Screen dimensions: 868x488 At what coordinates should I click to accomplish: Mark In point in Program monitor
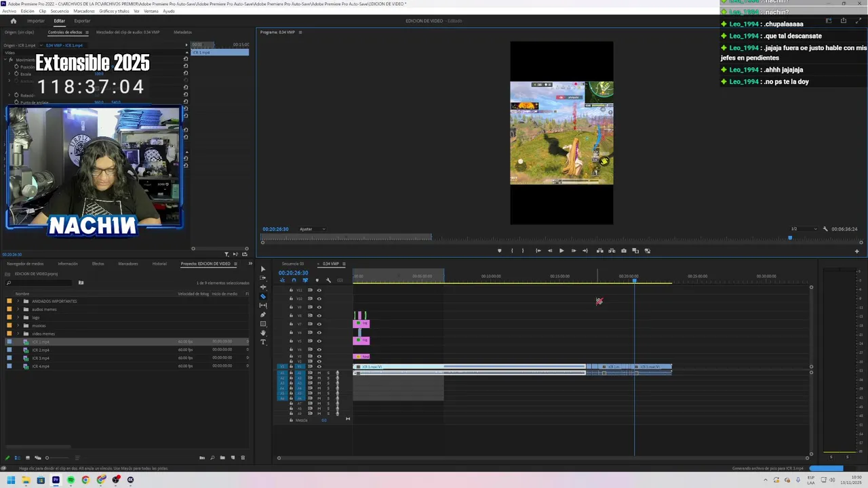tap(512, 251)
